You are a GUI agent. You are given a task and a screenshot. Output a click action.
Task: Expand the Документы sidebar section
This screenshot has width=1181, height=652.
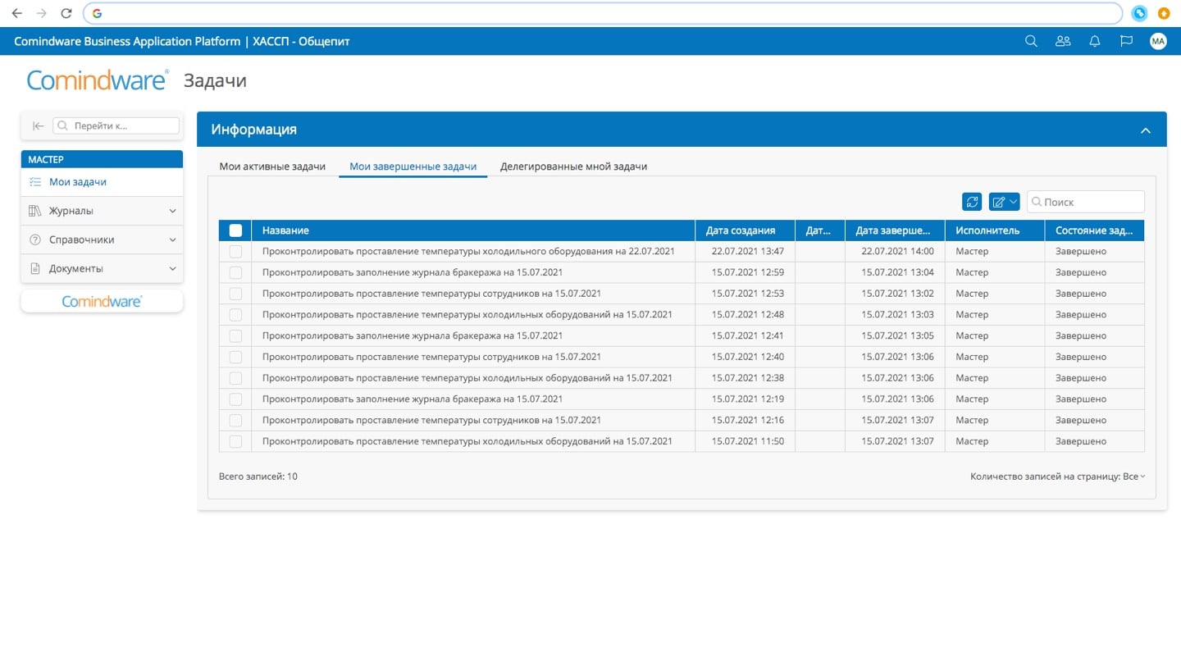[172, 268]
